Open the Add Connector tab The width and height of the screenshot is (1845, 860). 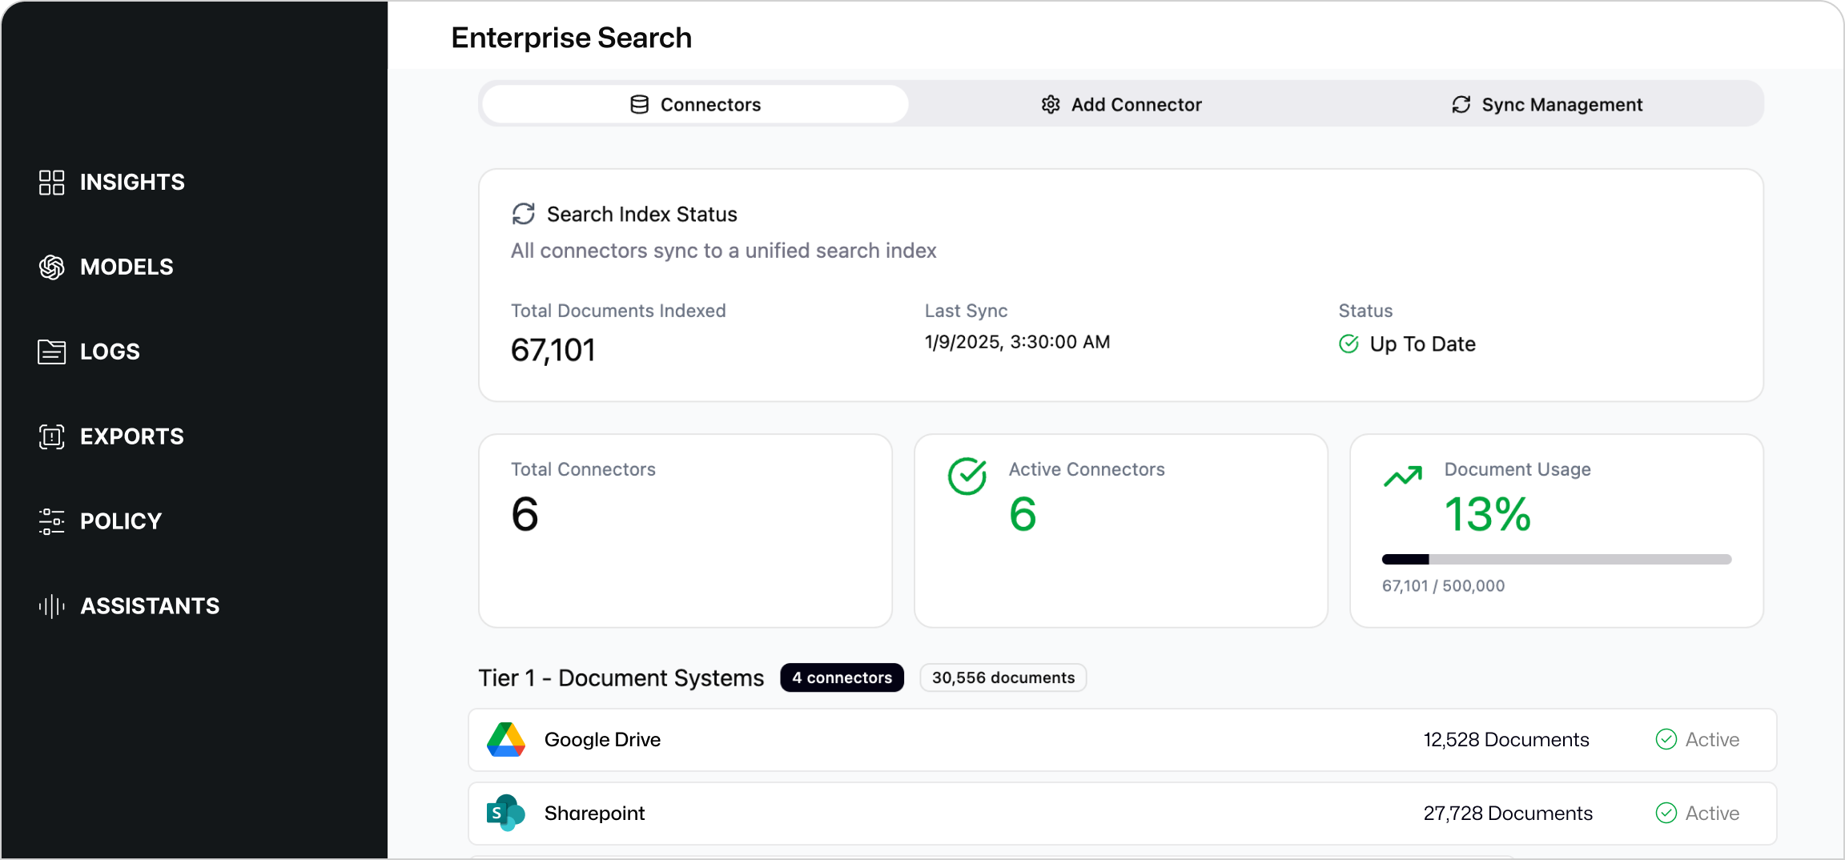click(x=1121, y=105)
